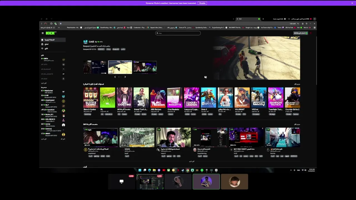Open the IRL category card
This screenshot has width=356, height=200.
tap(108, 97)
